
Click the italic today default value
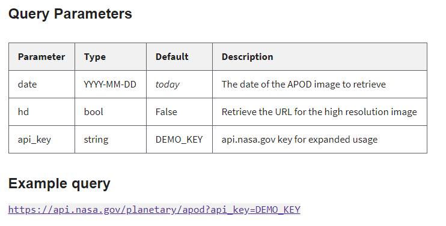pos(168,85)
